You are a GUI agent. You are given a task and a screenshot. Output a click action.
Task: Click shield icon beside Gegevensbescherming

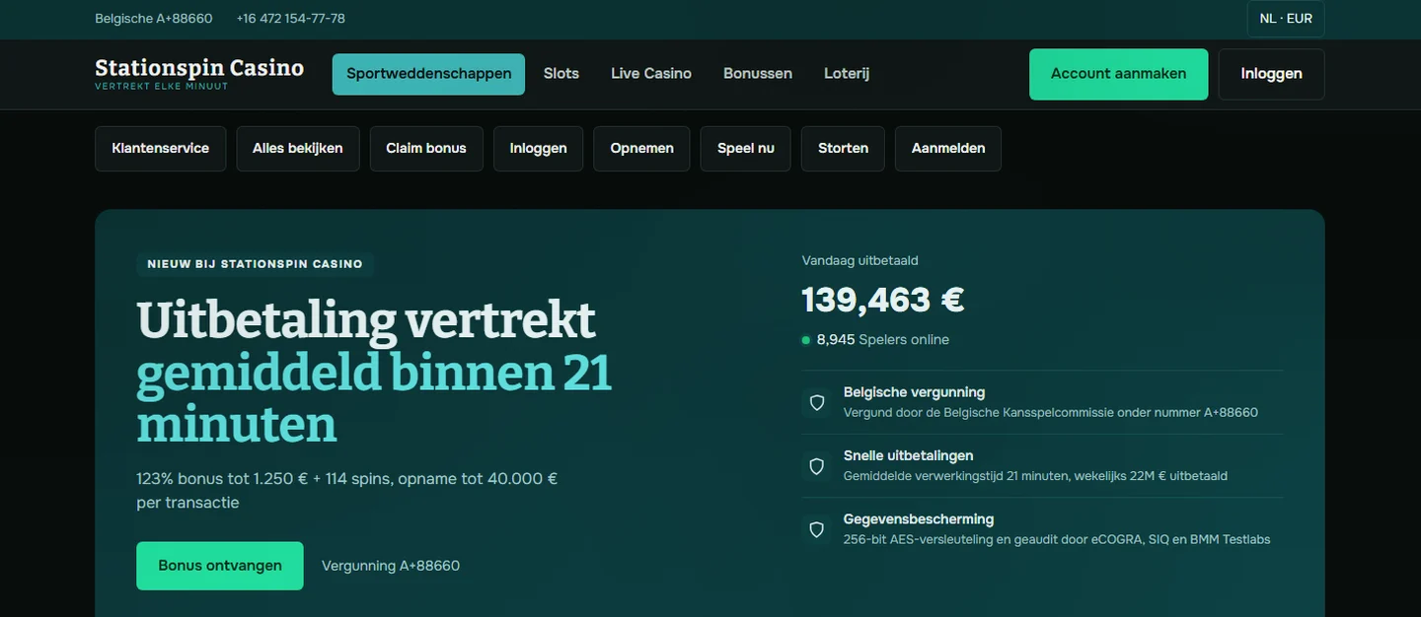[x=816, y=529]
